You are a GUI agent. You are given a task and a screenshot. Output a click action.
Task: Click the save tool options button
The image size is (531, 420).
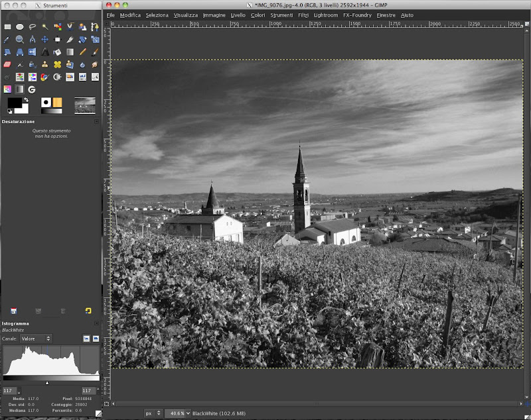(13, 311)
